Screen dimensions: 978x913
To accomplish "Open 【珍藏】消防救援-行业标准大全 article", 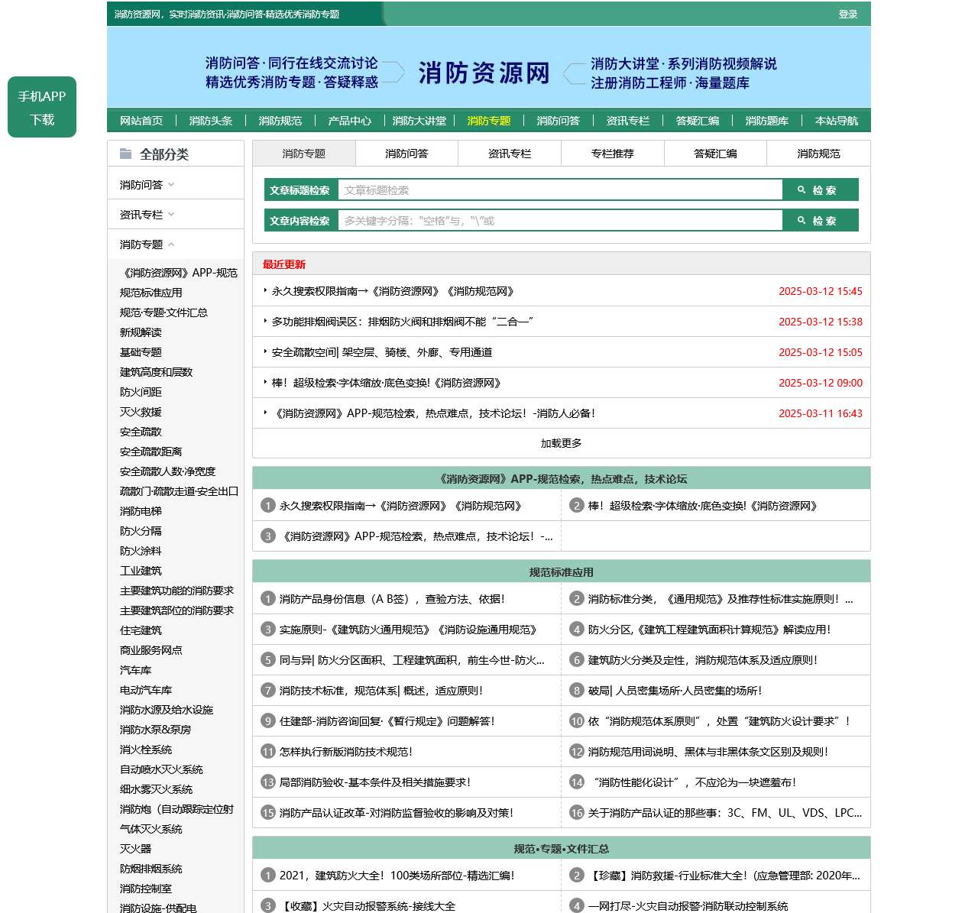I will point(724,876).
